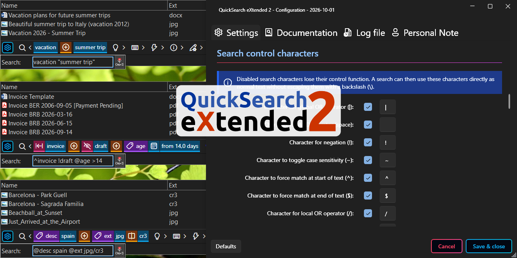
Task: Click the vacation search chip
Action: (x=45, y=48)
